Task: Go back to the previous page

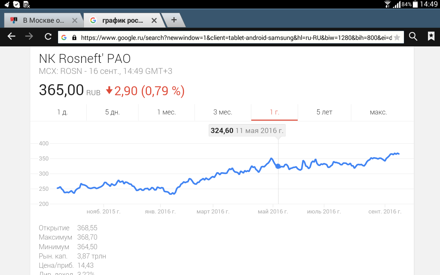Action: pos(12,37)
